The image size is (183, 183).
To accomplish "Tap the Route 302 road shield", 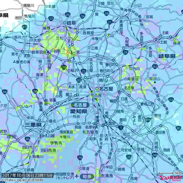I will 79,81.
